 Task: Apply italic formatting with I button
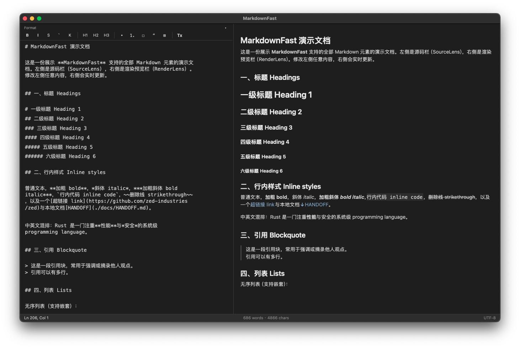pos(38,35)
